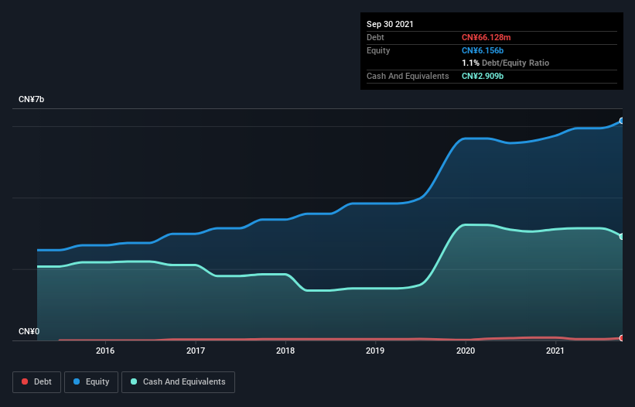Select the 2016 x-axis label
This screenshot has width=635, height=407.
105,351
